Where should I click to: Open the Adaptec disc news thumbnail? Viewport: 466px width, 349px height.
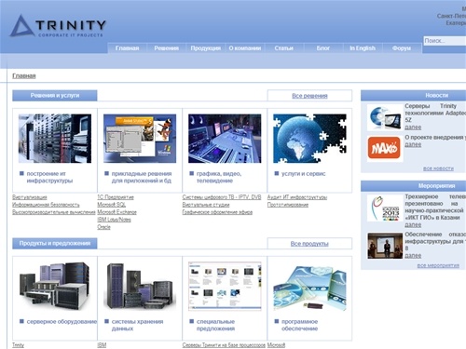point(385,117)
